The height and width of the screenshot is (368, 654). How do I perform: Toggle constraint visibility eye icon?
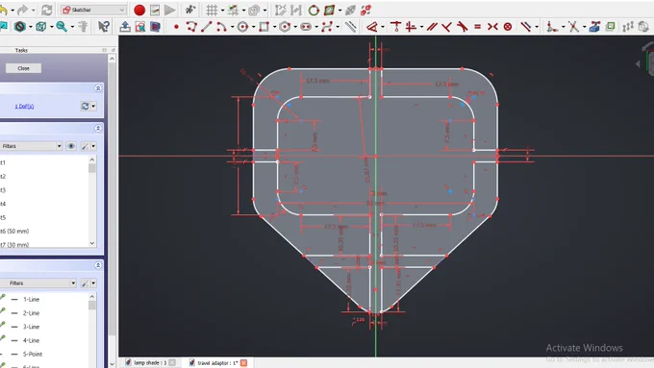tap(71, 146)
